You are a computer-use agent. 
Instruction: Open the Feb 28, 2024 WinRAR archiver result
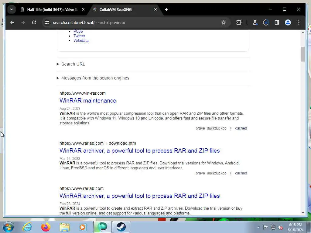139,196
